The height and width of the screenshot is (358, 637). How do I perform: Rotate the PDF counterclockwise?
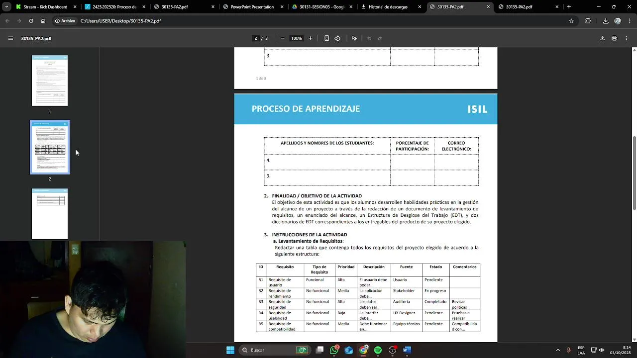[337, 38]
